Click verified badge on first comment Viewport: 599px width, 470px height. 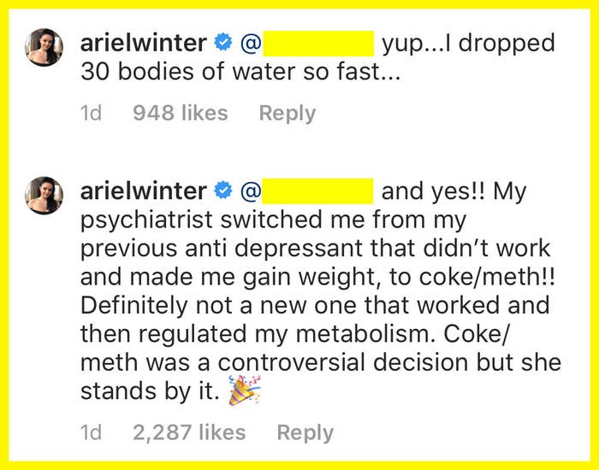click(223, 43)
